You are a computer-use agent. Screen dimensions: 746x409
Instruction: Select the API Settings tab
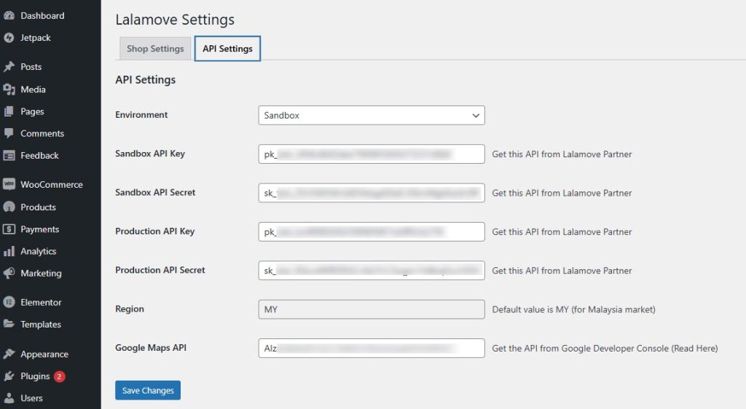click(x=227, y=49)
